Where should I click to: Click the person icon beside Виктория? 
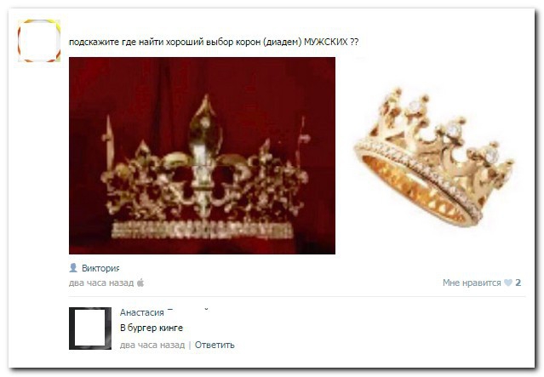(x=73, y=267)
